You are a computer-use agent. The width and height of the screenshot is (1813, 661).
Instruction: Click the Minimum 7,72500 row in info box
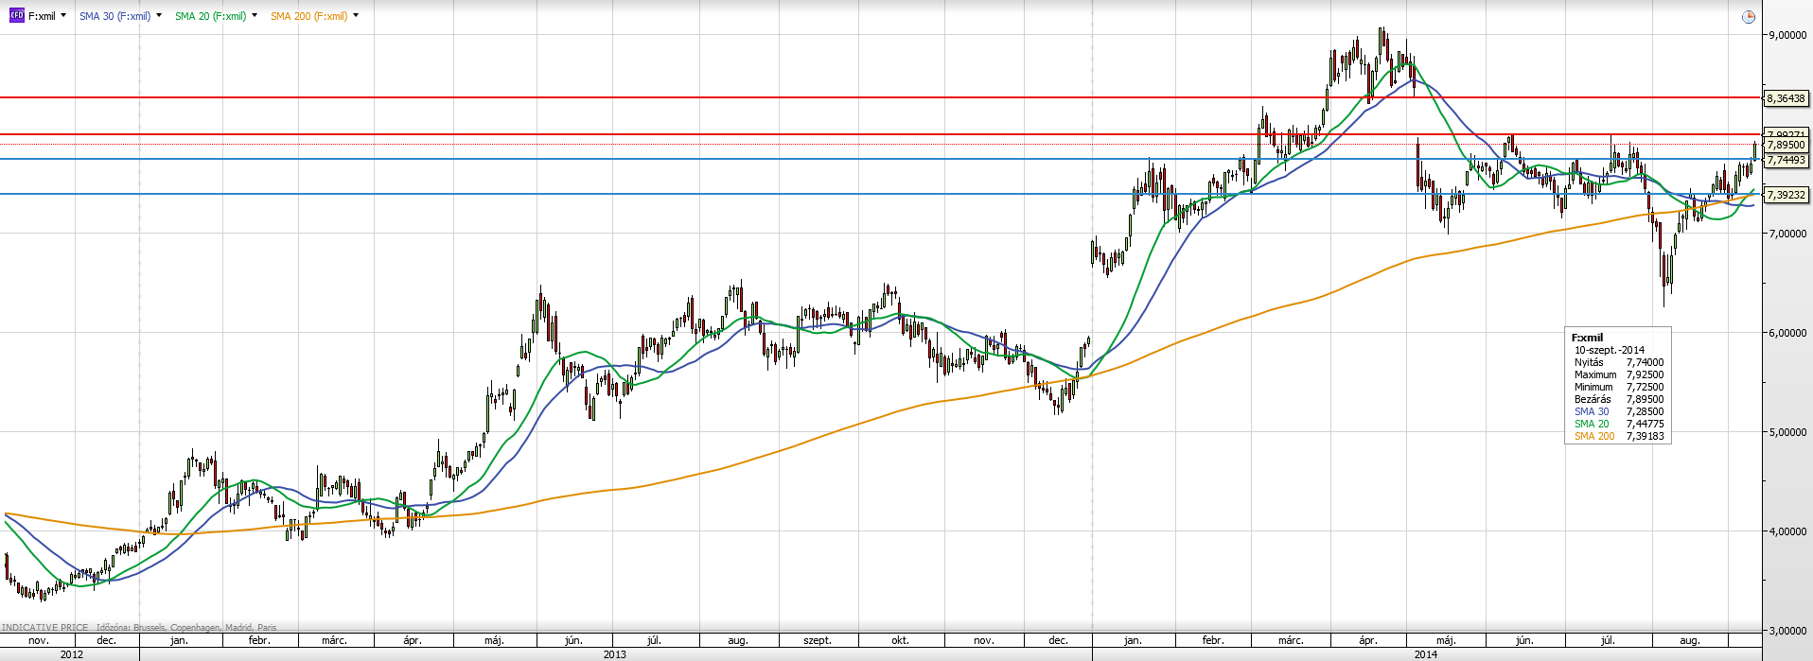point(1618,387)
